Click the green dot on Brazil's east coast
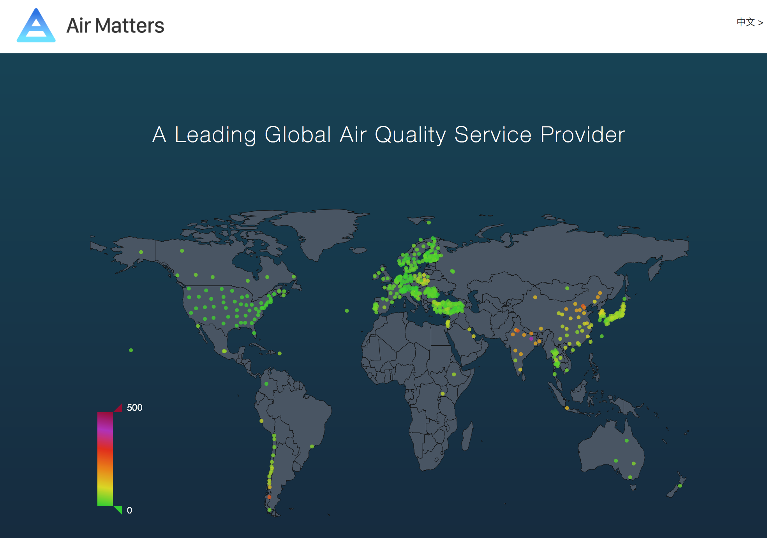The width and height of the screenshot is (767, 538). [x=312, y=447]
